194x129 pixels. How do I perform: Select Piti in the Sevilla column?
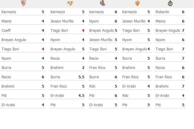pos(4,95)
